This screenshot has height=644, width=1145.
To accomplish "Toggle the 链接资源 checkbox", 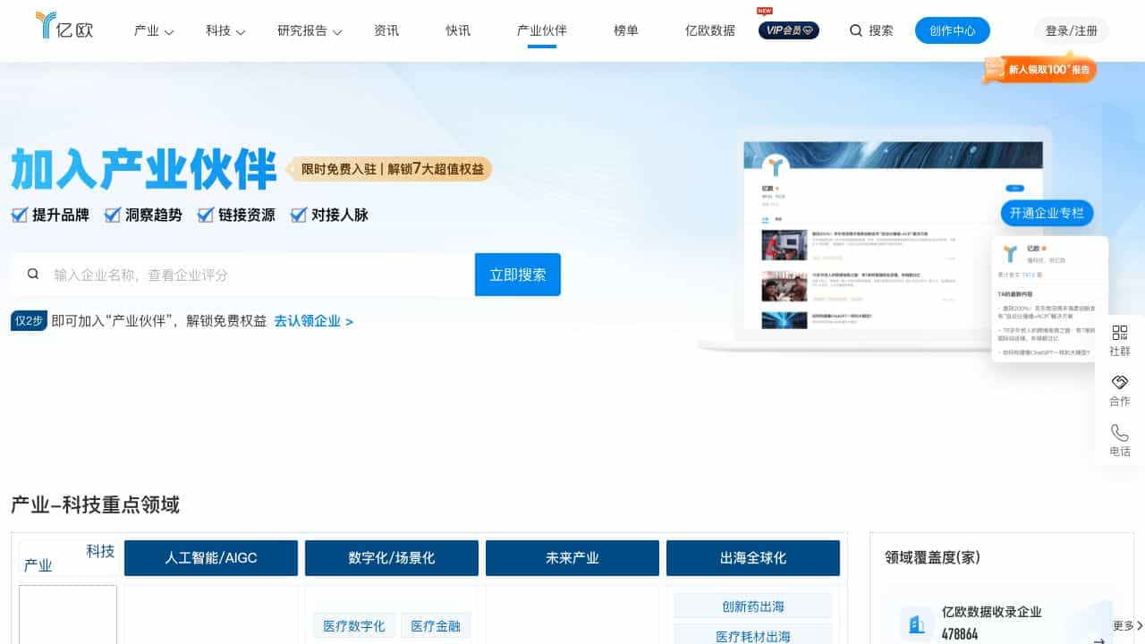I will pos(205,215).
